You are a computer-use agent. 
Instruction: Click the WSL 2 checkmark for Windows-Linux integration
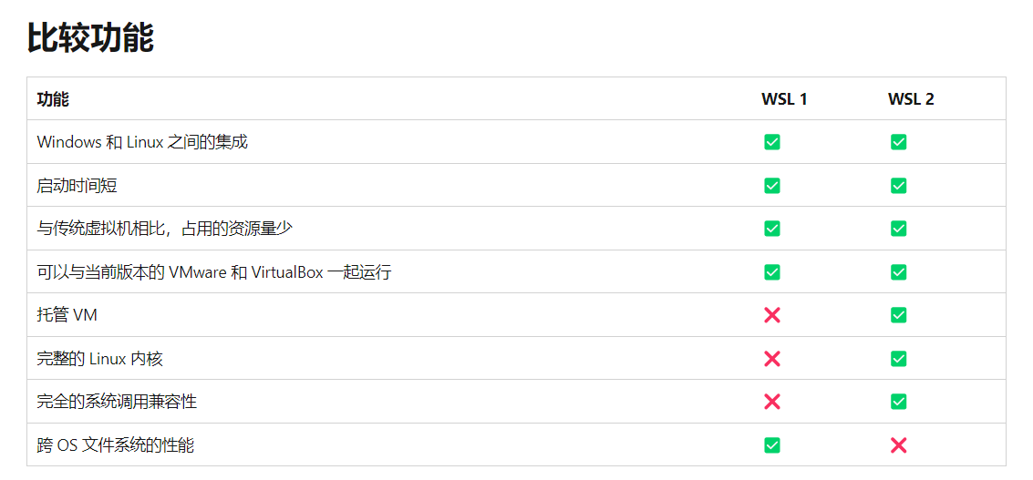point(898,142)
